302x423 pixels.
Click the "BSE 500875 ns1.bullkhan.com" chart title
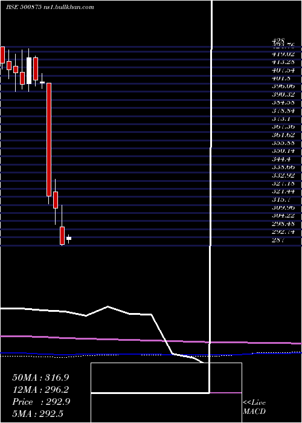click(x=50, y=7)
